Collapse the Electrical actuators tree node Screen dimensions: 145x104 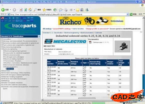pos(4,67)
